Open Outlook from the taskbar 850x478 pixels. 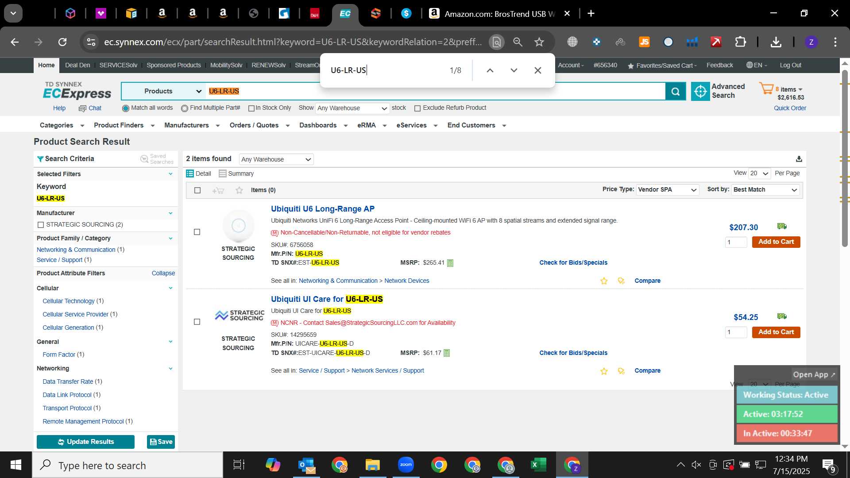pyautogui.click(x=306, y=465)
